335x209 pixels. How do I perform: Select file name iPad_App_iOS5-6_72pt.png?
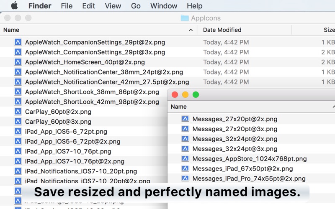(x=66, y=132)
